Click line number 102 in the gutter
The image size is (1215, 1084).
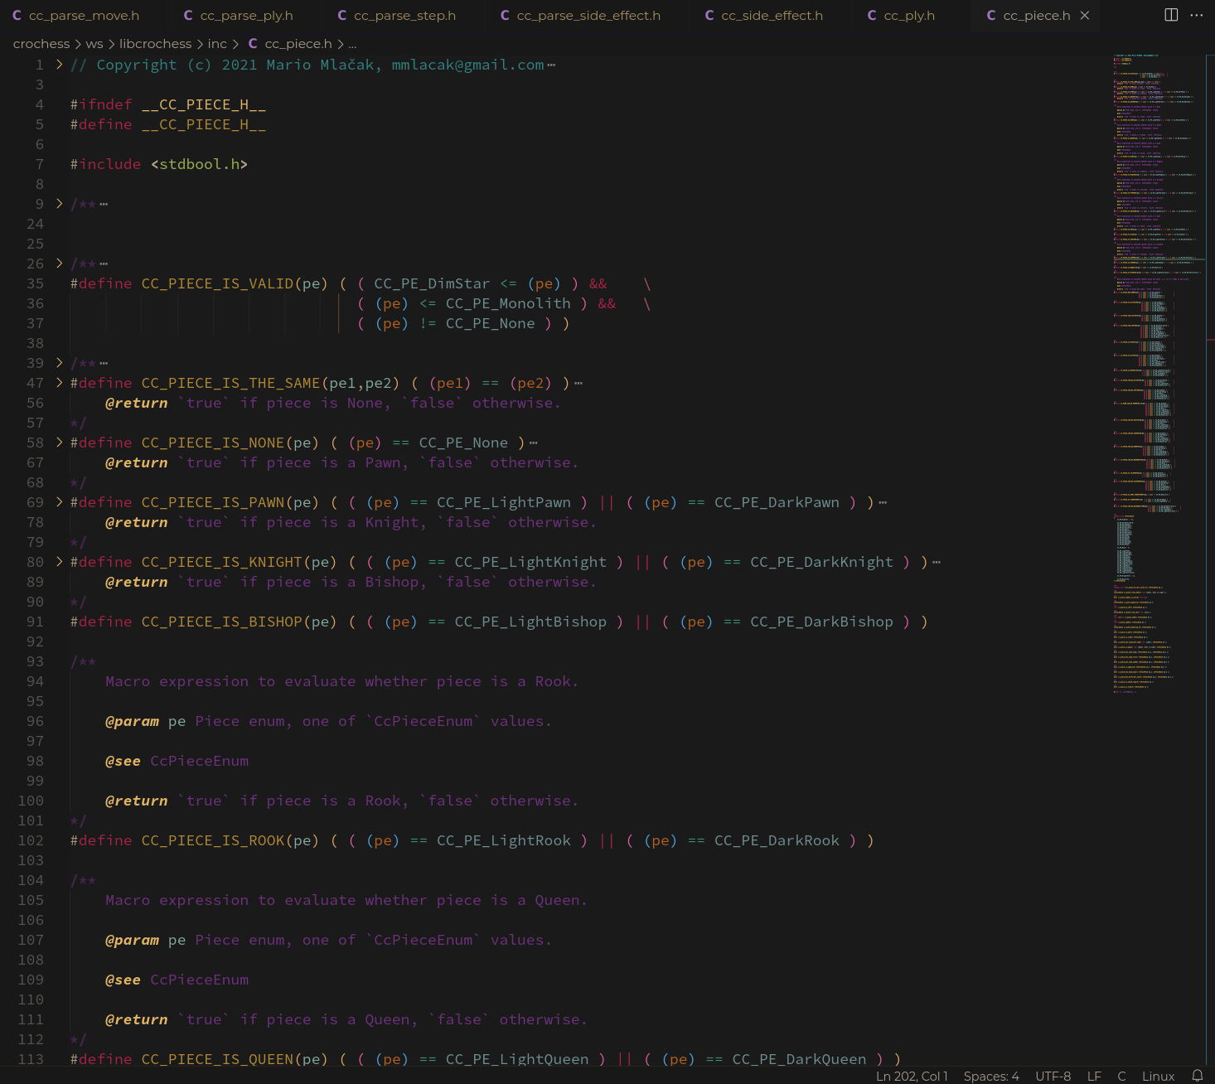point(31,840)
